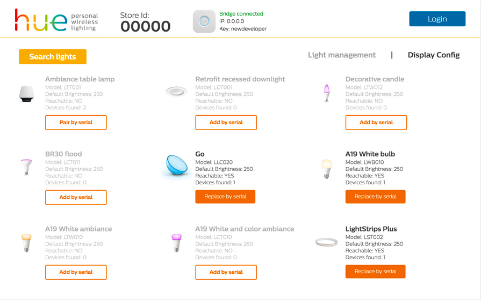Replace the Go lamp by serial
Viewport: 481px width, 300px height.
[225, 197]
